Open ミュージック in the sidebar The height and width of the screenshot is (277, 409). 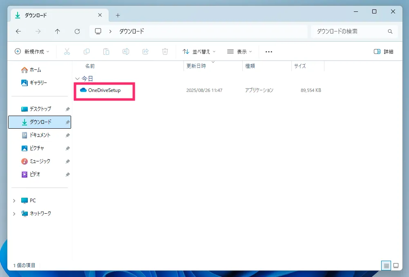(x=40, y=161)
